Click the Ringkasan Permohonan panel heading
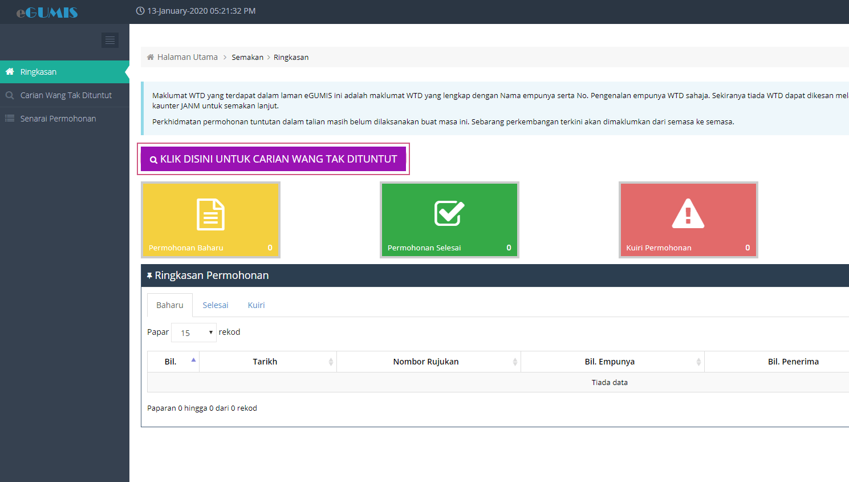Viewport: 849px width, 482px height. (212, 276)
